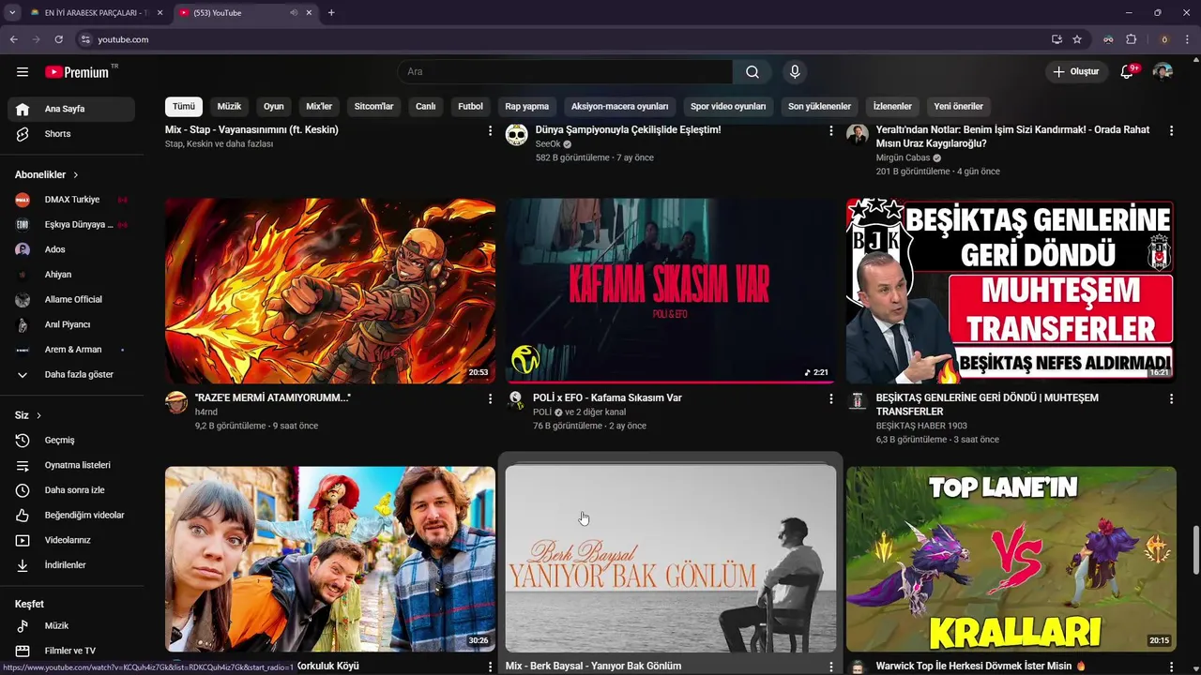Viewport: 1201px width, 675px height.
Task: Expand the Siz section arrow
Action: pyautogui.click(x=38, y=415)
